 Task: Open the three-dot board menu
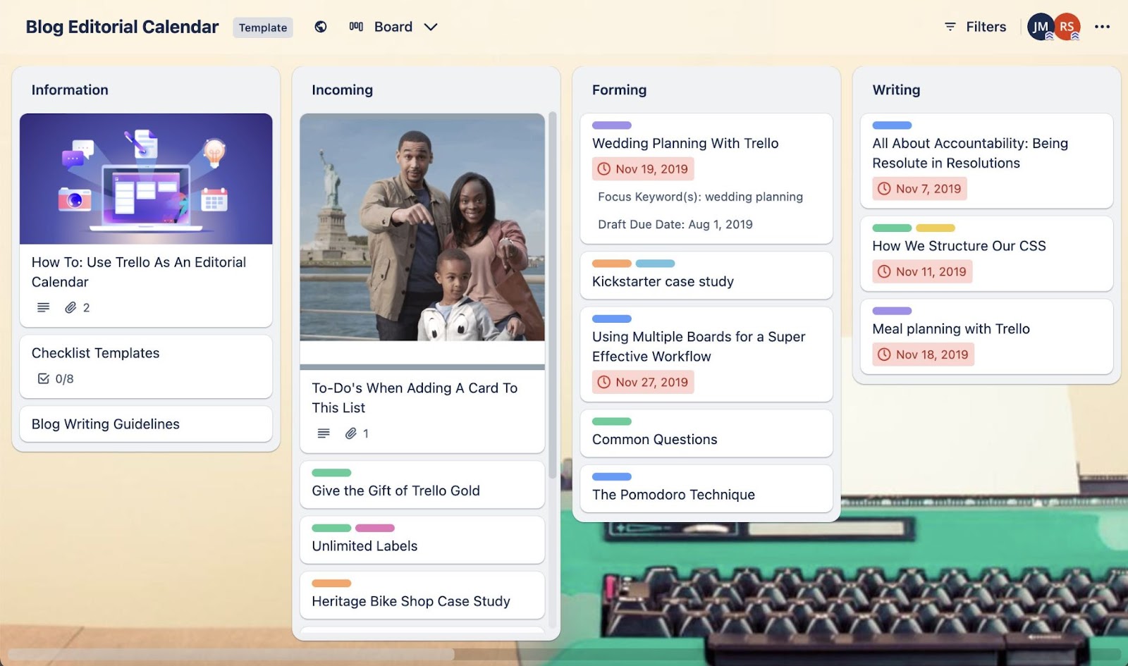[1103, 27]
